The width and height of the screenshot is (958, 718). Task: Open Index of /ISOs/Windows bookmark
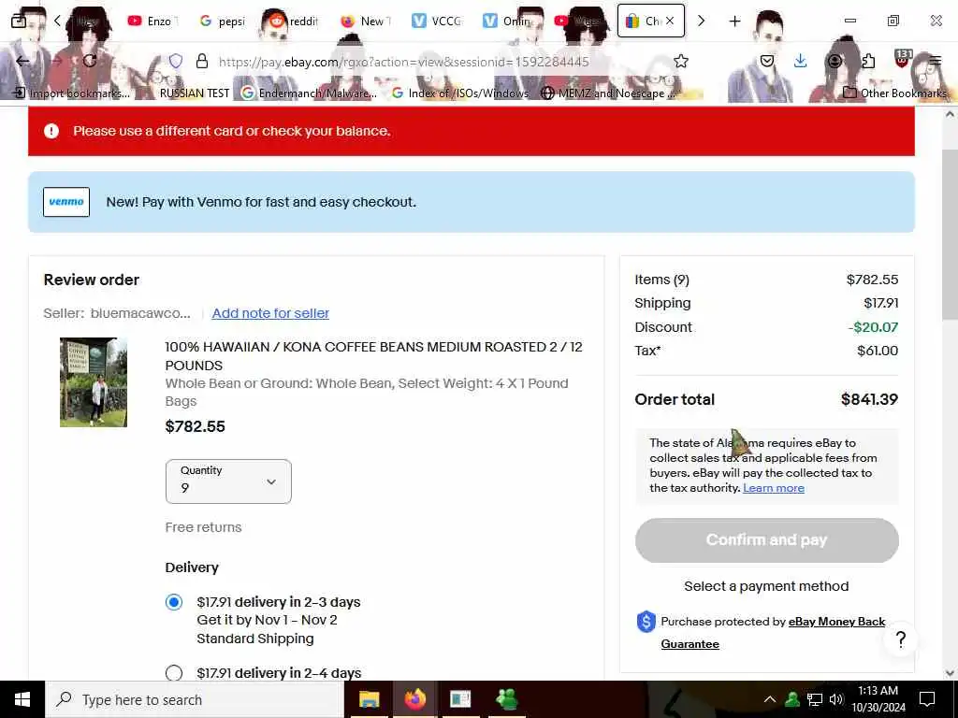[x=460, y=93]
